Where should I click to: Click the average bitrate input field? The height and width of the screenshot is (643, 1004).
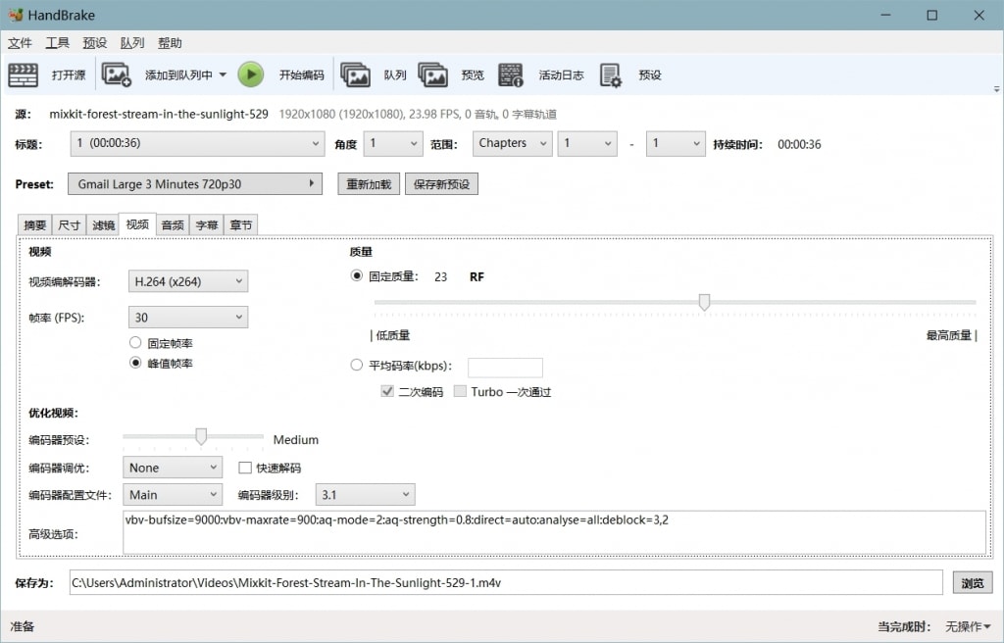[505, 368]
